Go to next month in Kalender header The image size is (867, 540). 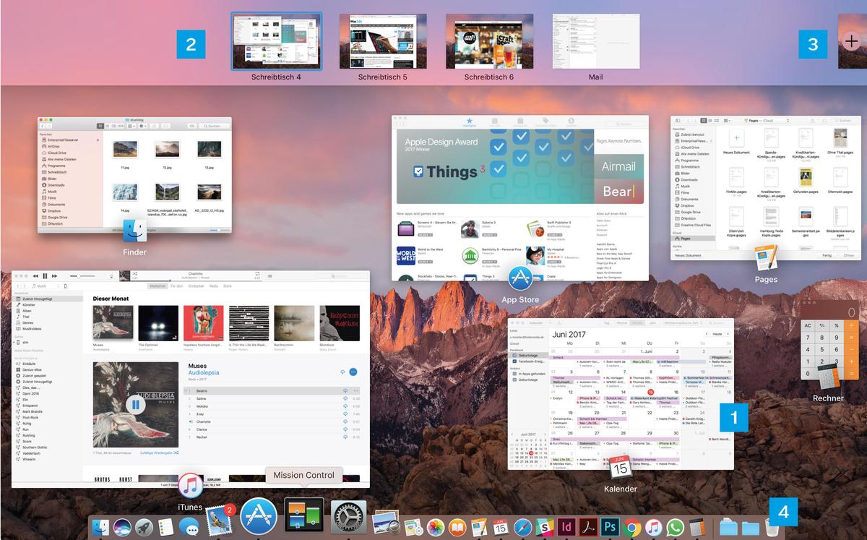pyautogui.click(x=727, y=334)
